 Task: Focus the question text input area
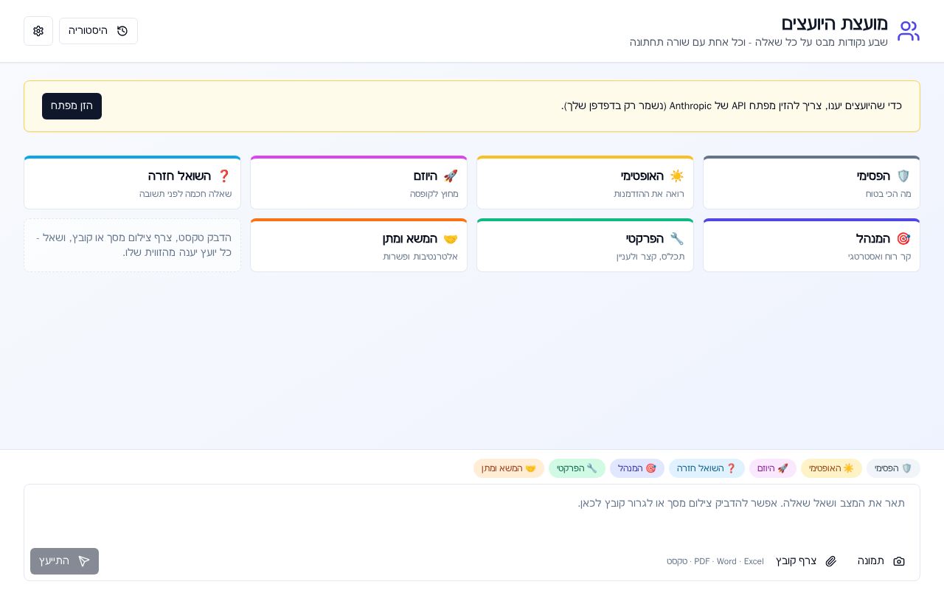tap(472, 515)
